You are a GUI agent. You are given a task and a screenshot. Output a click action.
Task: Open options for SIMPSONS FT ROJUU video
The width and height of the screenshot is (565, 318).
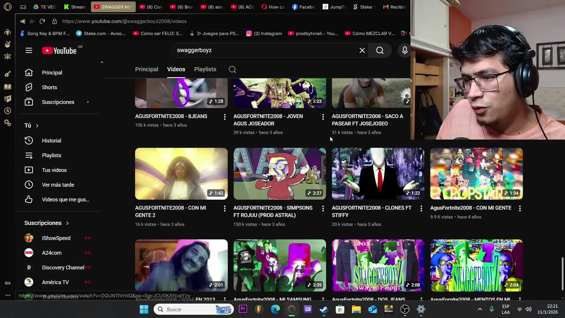[x=323, y=208]
